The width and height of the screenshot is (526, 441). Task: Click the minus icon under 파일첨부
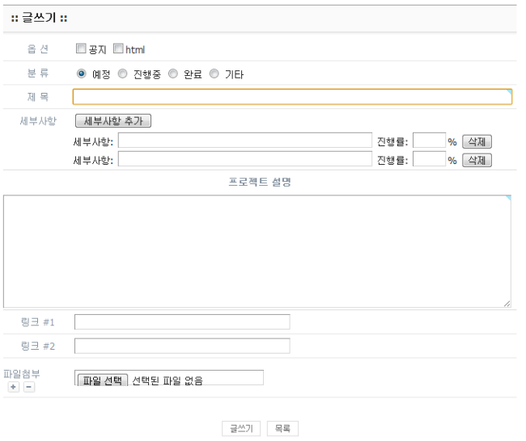click(x=28, y=388)
